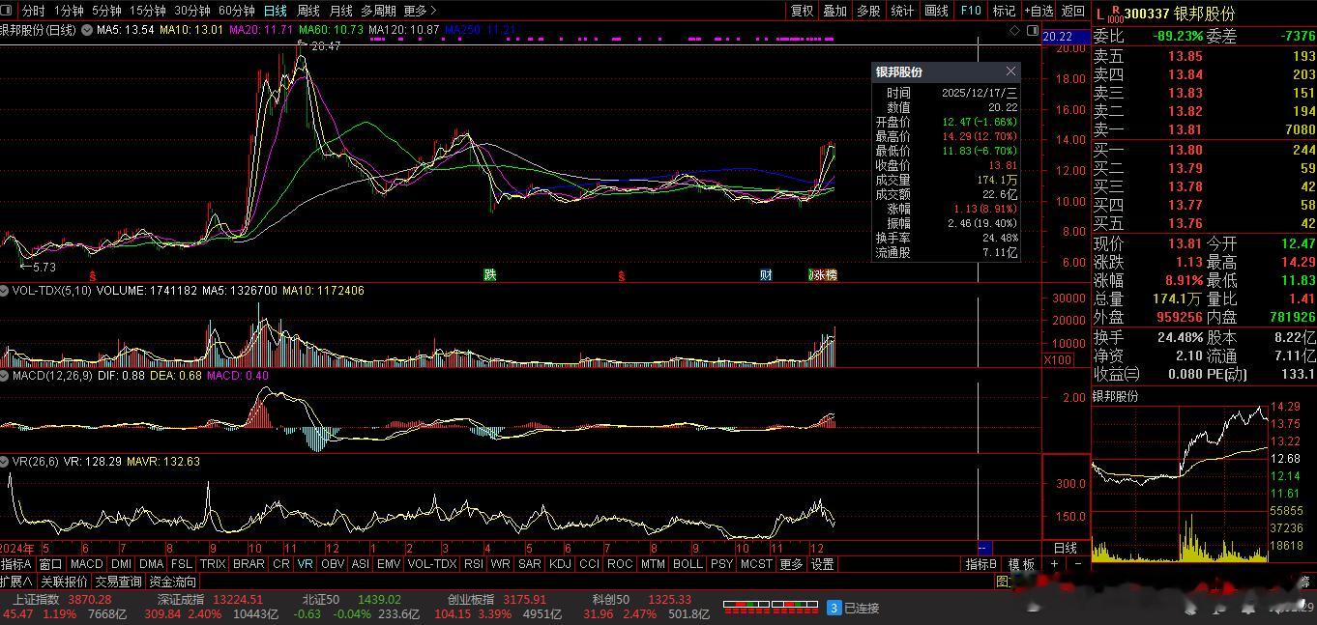Image resolution: width=1317 pixels, height=625 pixels.
Task: Click the 窗口 window button
Action: point(50,564)
